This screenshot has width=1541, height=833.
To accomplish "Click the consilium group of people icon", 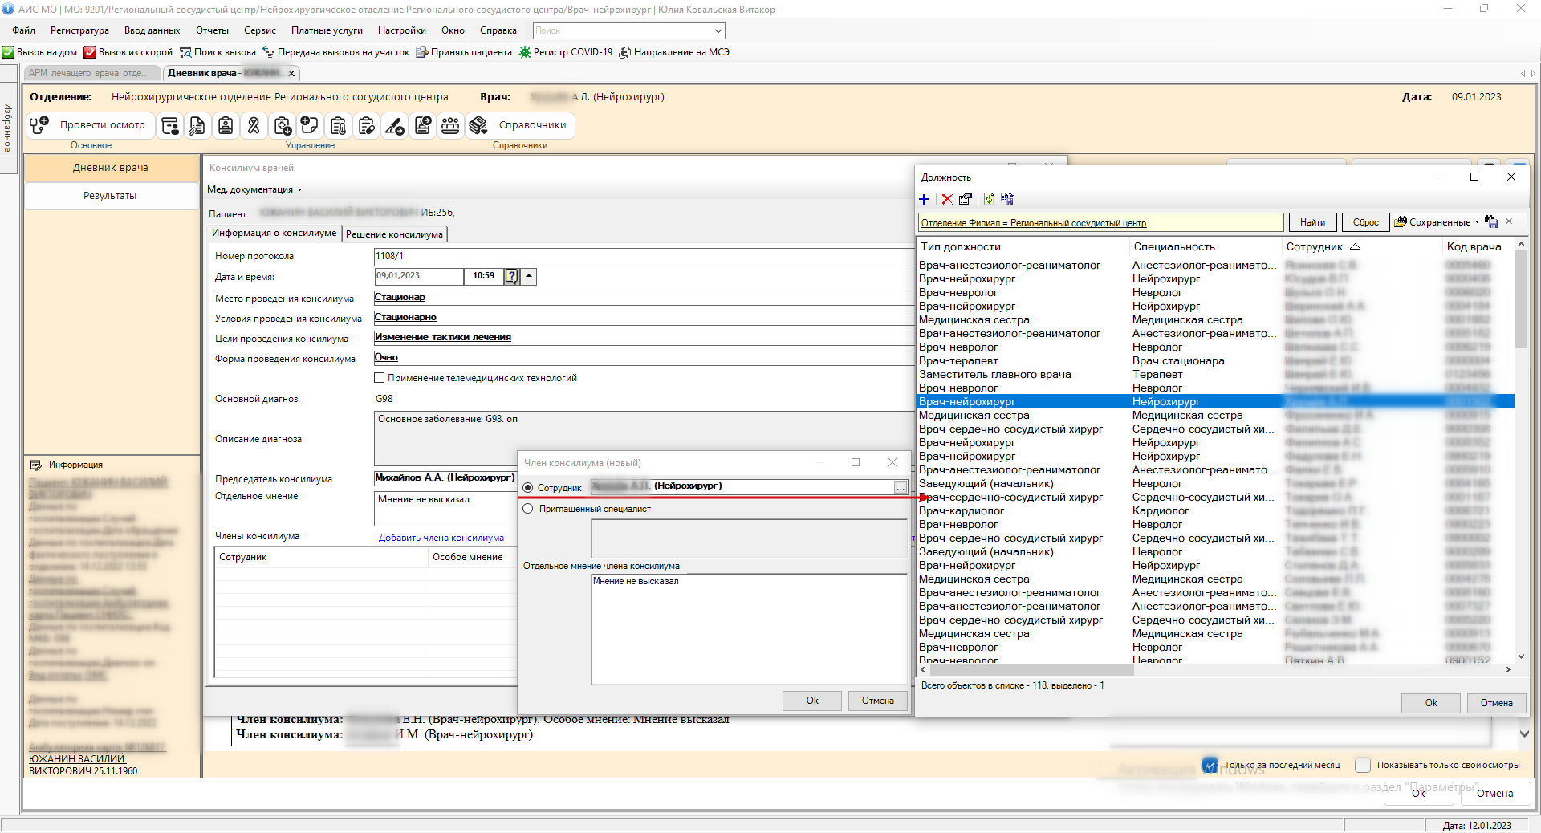I will click(450, 125).
